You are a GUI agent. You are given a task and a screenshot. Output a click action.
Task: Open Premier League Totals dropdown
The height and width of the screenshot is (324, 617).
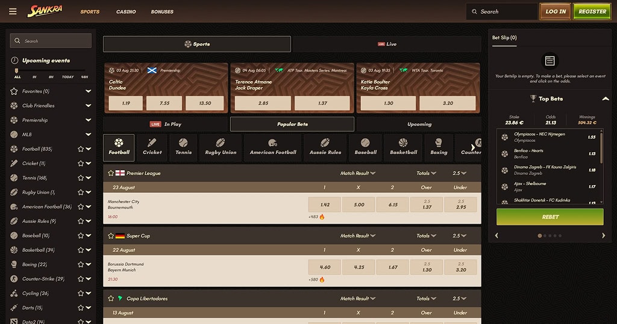coord(426,173)
